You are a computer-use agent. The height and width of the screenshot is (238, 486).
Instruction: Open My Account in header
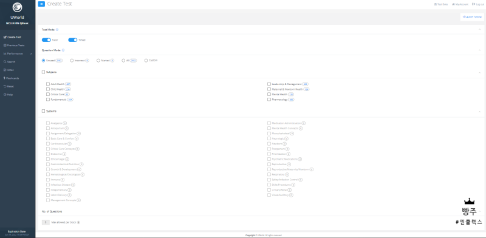tap(460, 4)
